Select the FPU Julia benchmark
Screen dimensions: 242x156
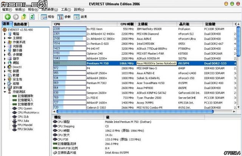click(x=21, y=121)
